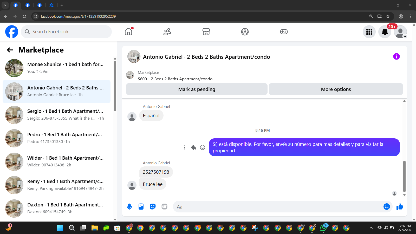Open the Groups icon in top navigation
416x234 pixels.
(245, 32)
